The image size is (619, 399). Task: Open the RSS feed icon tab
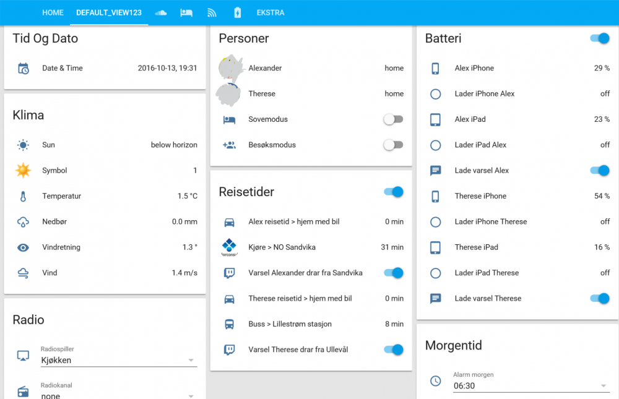212,12
